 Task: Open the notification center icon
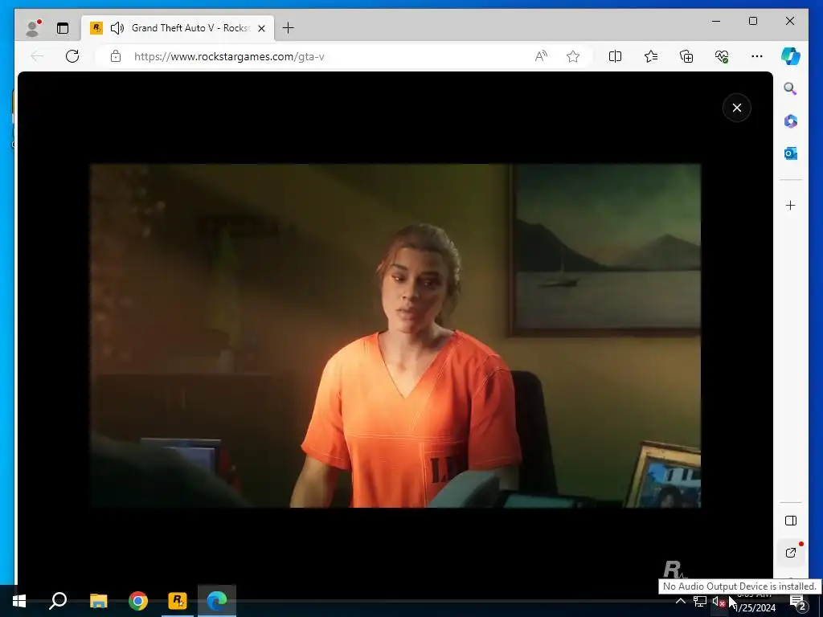coord(798,603)
